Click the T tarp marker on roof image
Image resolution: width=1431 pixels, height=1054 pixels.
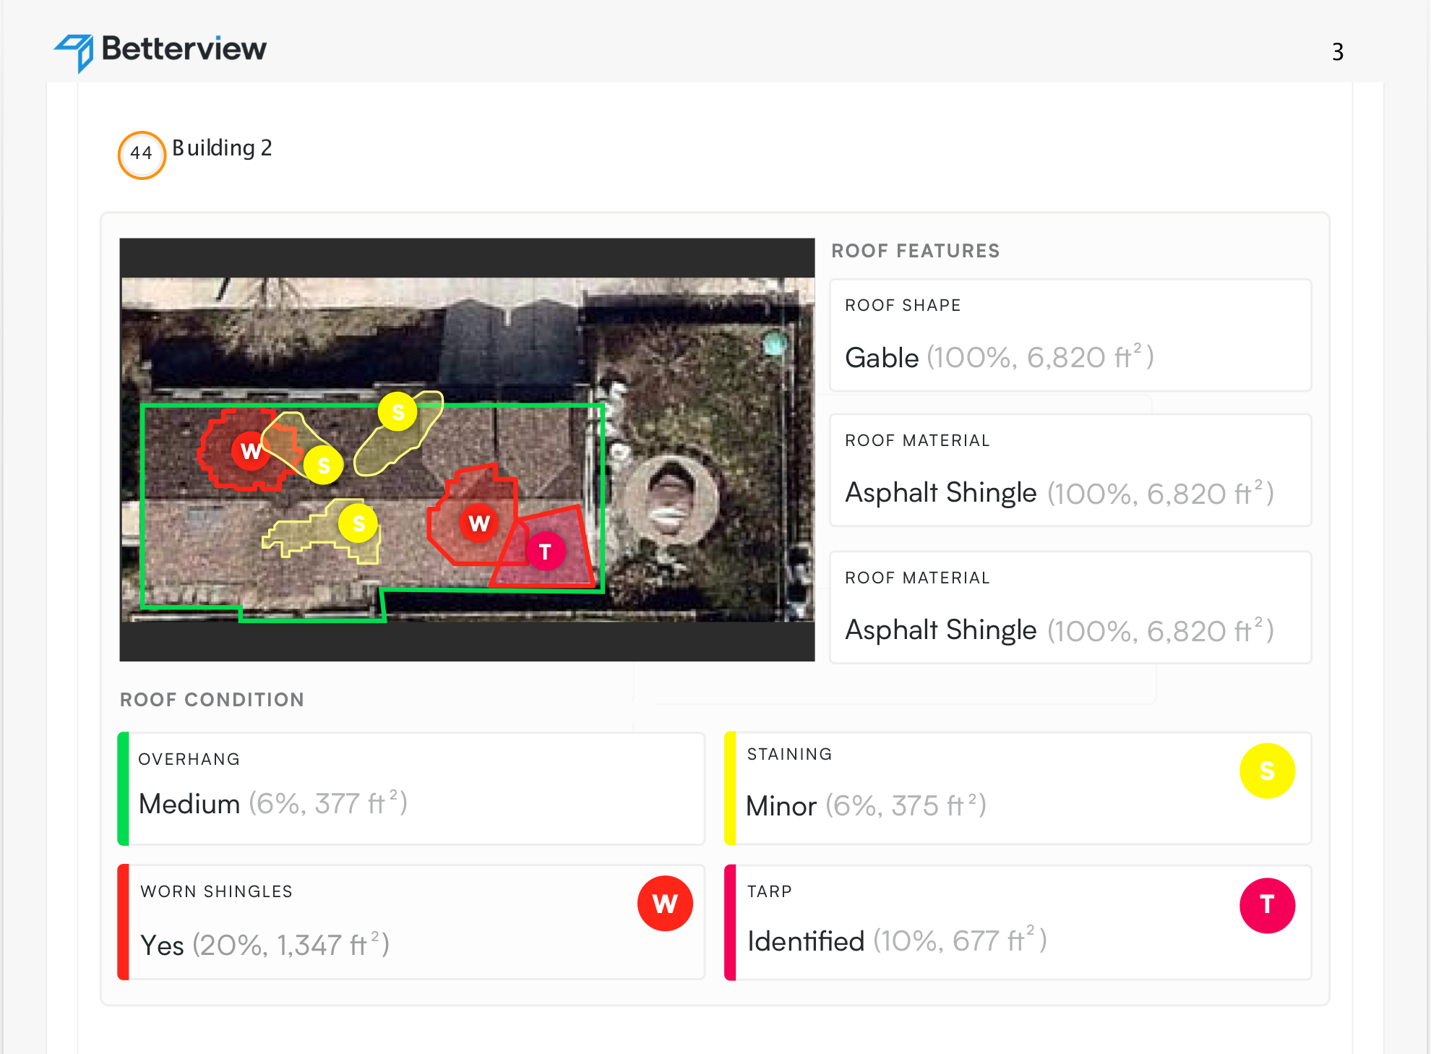point(546,551)
